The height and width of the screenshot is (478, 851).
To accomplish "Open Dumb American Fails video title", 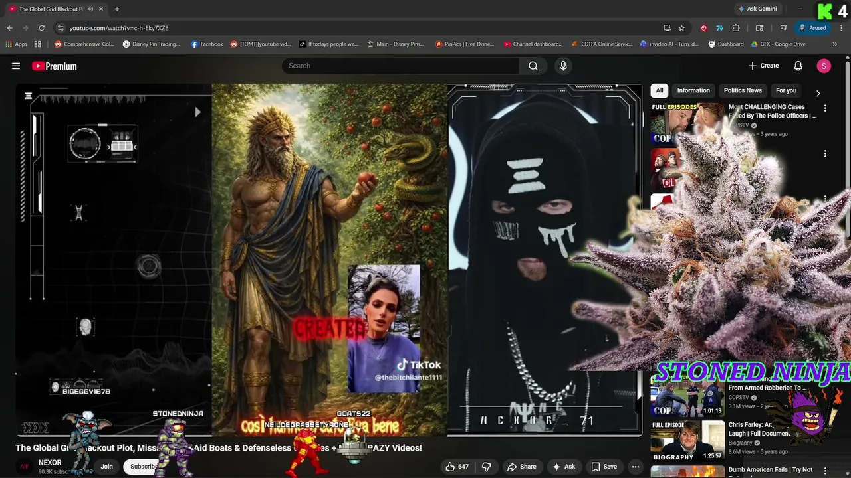I will pyautogui.click(x=771, y=470).
